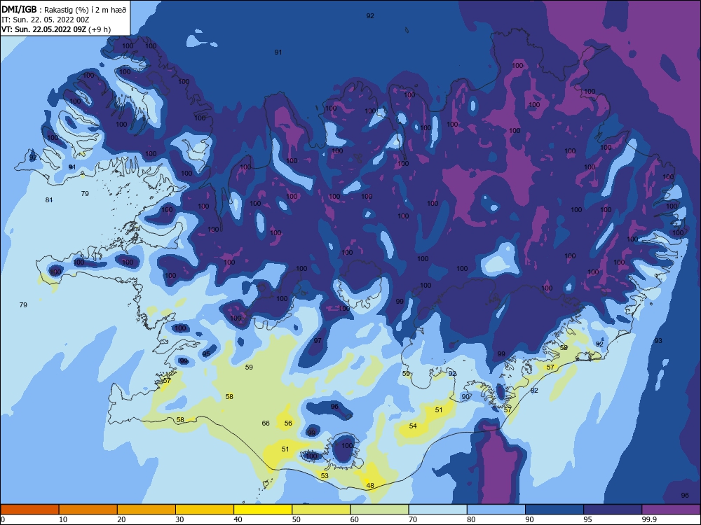Screen dimensions: 701x525
Task: Click the title 'DMI/IGB : Rakastig (%) í 2 m hæð'
Action: pos(64,9)
